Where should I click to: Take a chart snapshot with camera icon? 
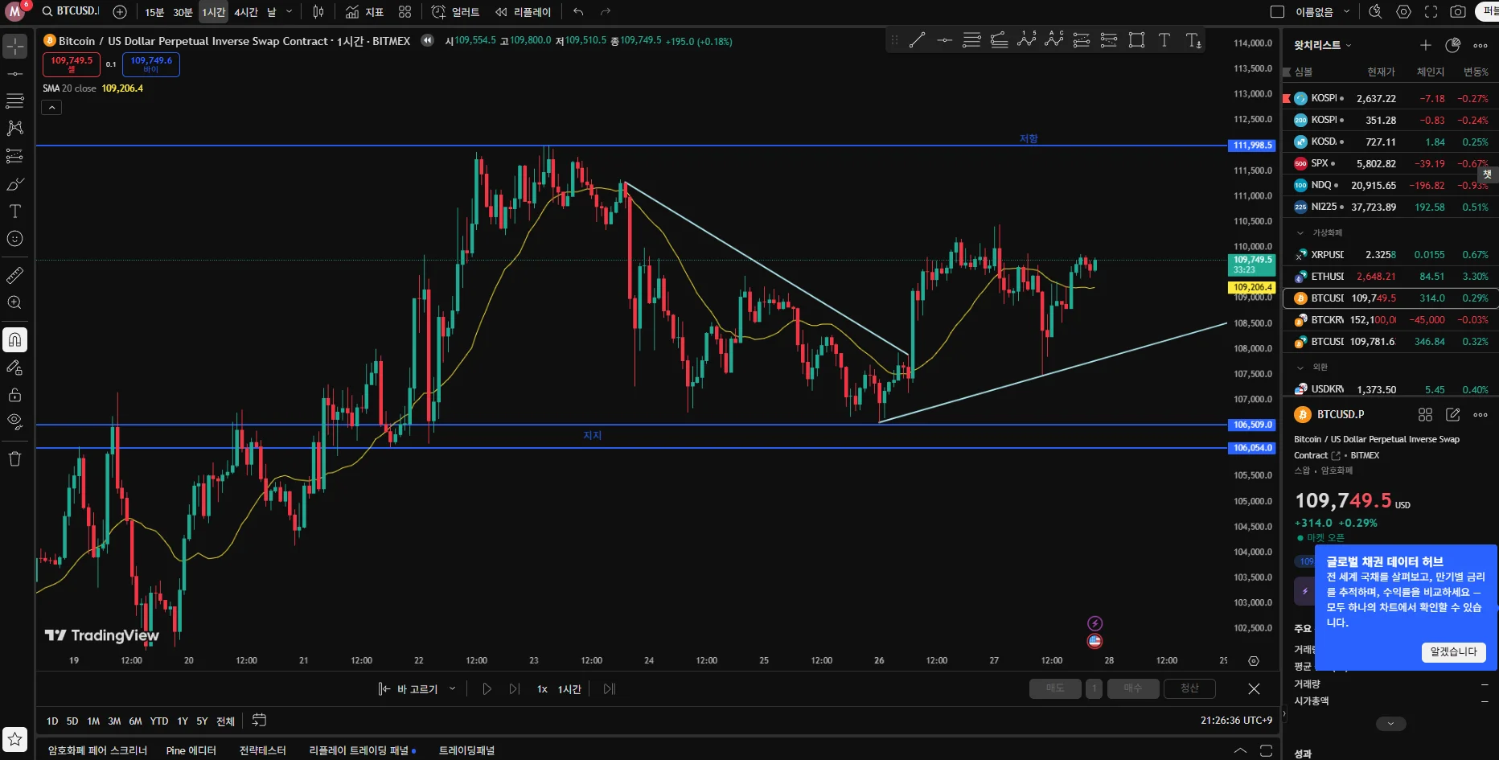(x=1458, y=12)
